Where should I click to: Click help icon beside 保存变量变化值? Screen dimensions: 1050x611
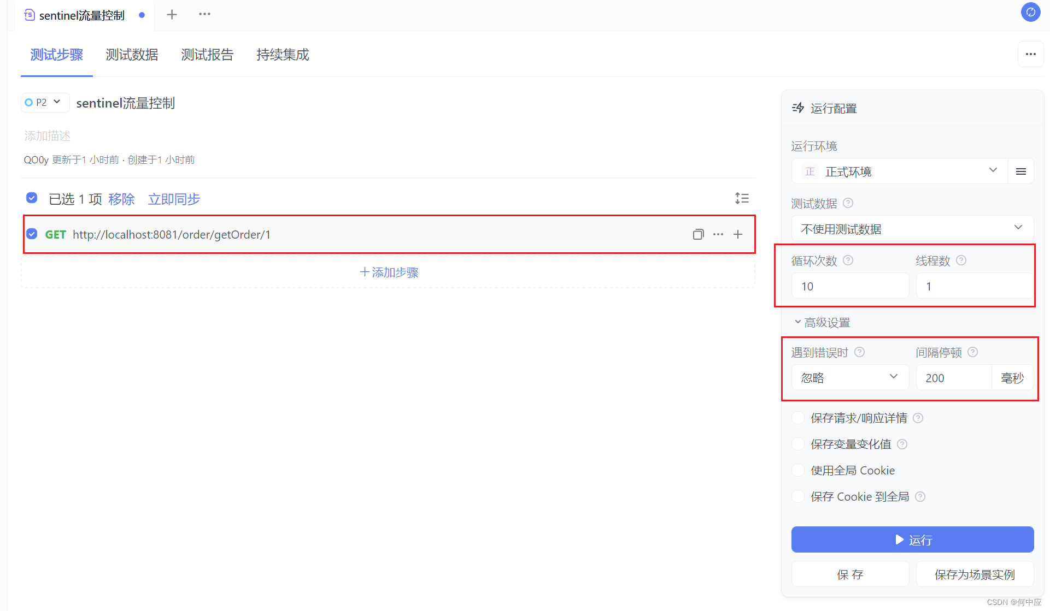click(x=902, y=444)
